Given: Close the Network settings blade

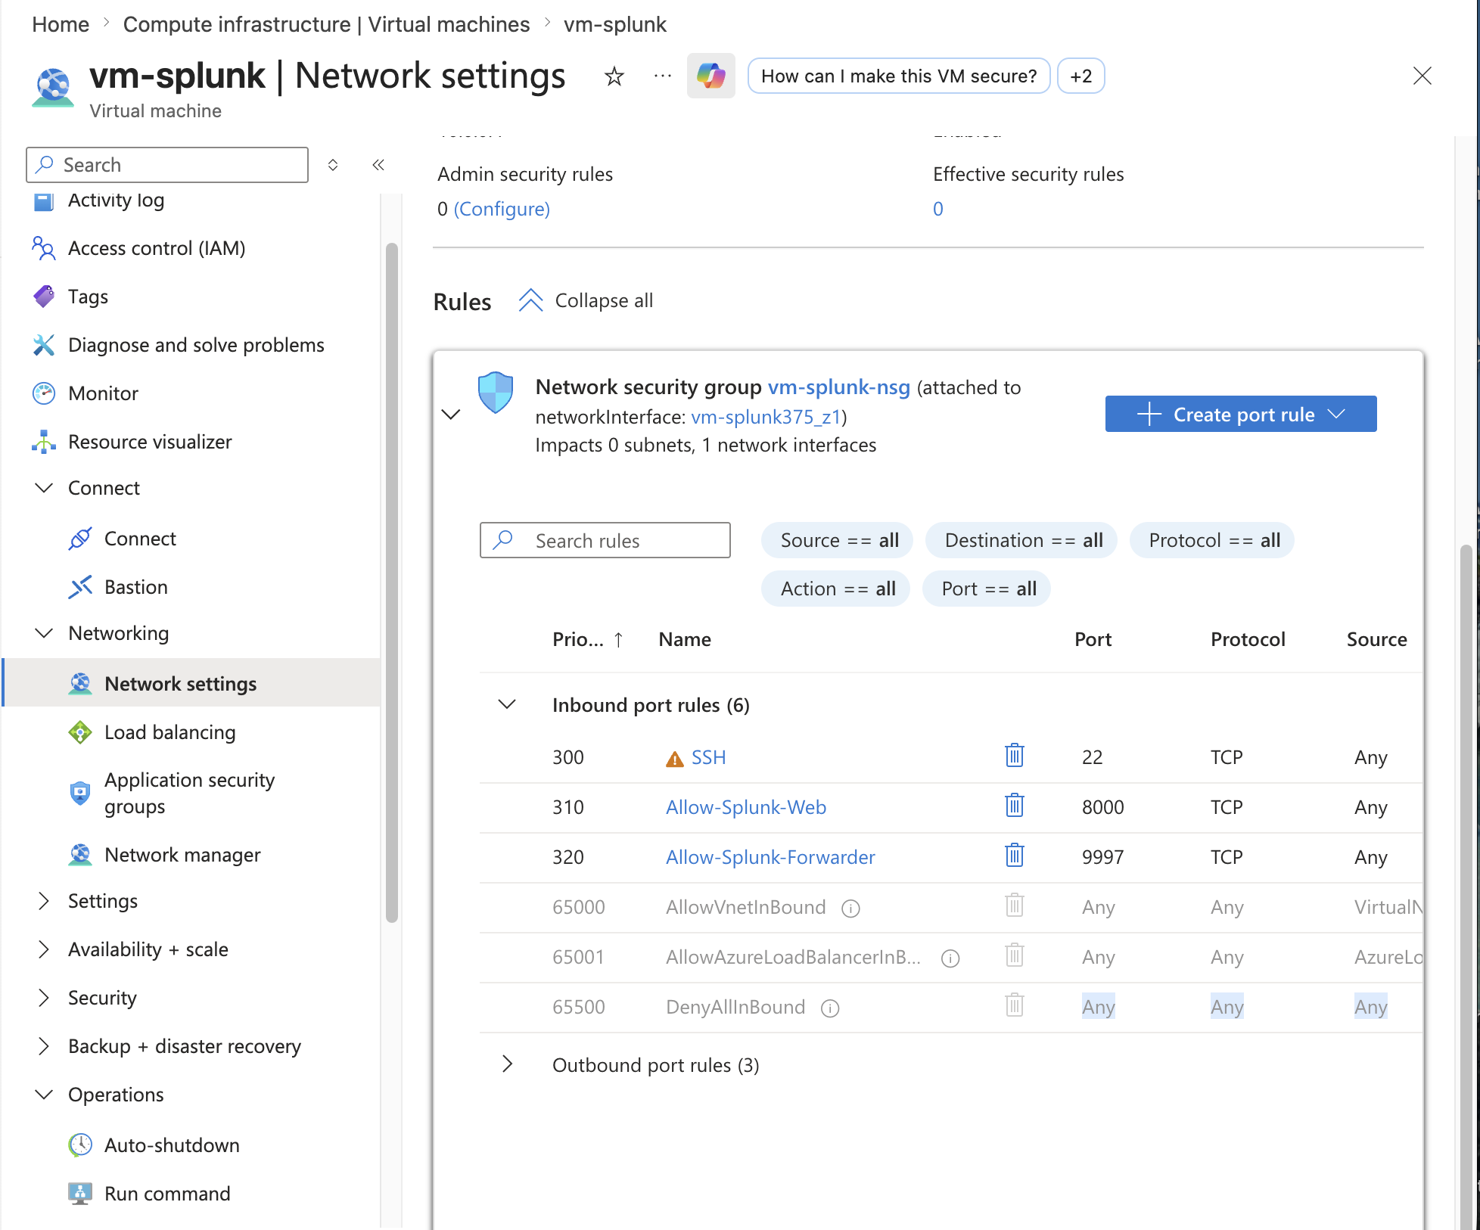Looking at the screenshot, I should pos(1422,76).
